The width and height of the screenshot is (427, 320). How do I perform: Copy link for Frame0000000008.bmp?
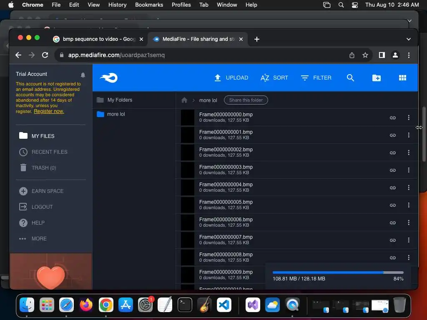click(392, 257)
